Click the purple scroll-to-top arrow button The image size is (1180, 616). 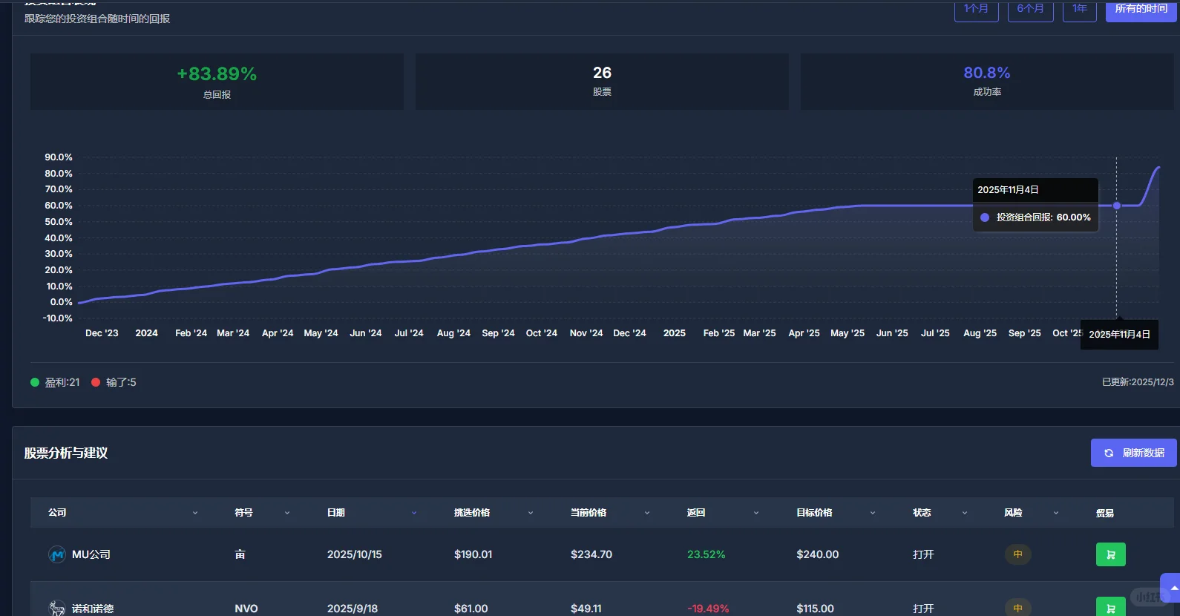tap(1171, 588)
